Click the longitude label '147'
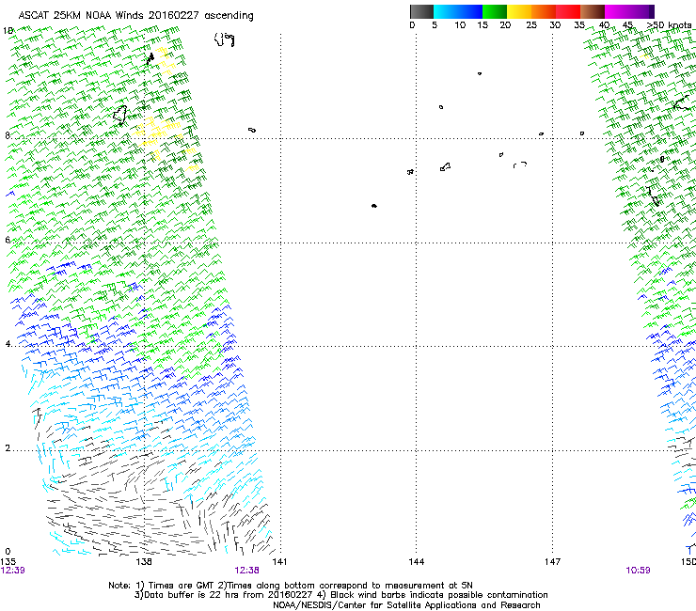Image resolution: width=696 pixels, height=611 pixels. coord(553,562)
